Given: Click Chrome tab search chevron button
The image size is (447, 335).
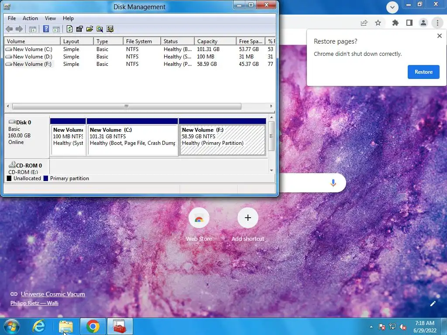Looking at the screenshot, I should coord(392,7).
